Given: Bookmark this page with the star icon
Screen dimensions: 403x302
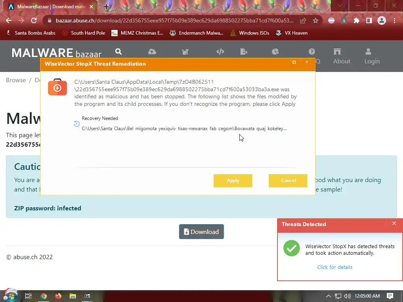Looking at the screenshot, I should [x=316, y=20].
